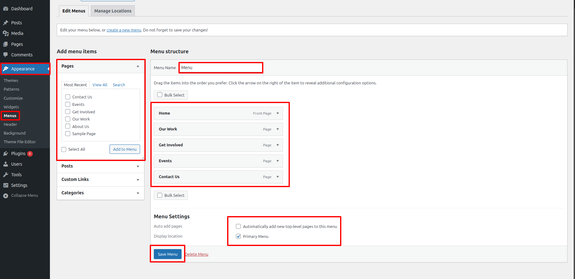This screenshot has height=279, width=575.
Task: Click the Comments bubble icon
Action: (x=6, y=55)
